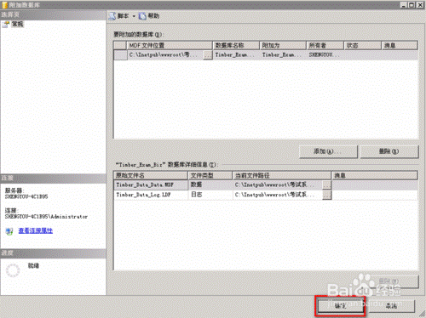Open the owner cell SHENGYOU
Viewport: 426px width, 318px height.
[325, 54]
